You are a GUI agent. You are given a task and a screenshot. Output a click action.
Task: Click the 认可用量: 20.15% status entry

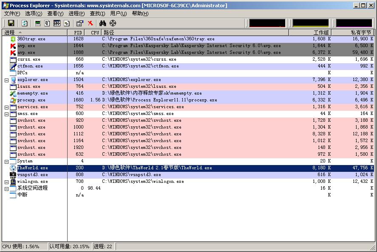pos(69,246)
